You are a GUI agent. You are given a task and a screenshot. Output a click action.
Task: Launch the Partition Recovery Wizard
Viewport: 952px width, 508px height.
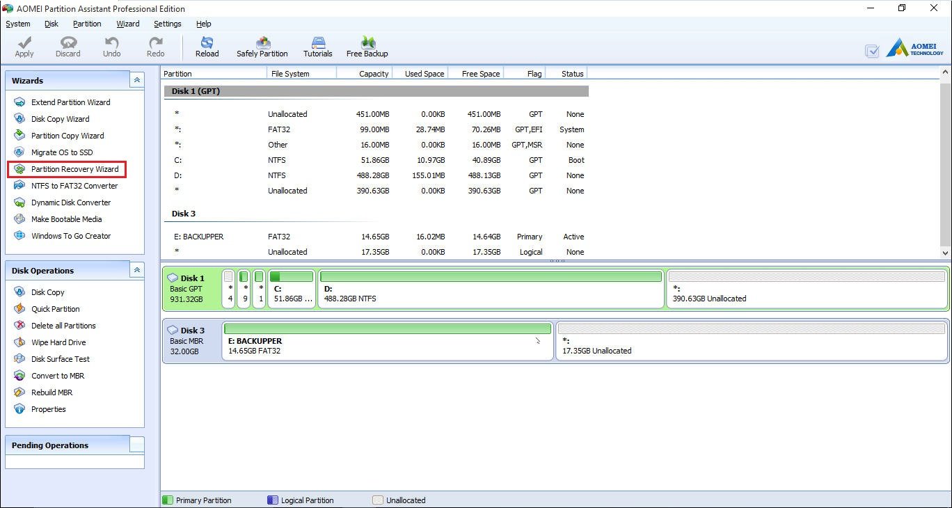click(67, 169)
